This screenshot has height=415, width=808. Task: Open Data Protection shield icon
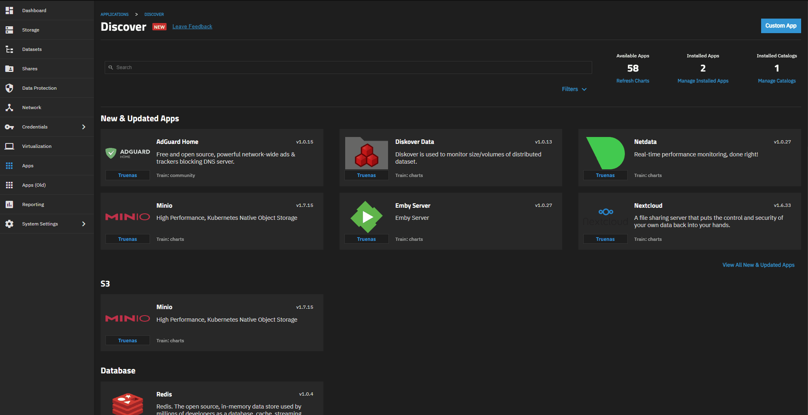pos(9,88)
